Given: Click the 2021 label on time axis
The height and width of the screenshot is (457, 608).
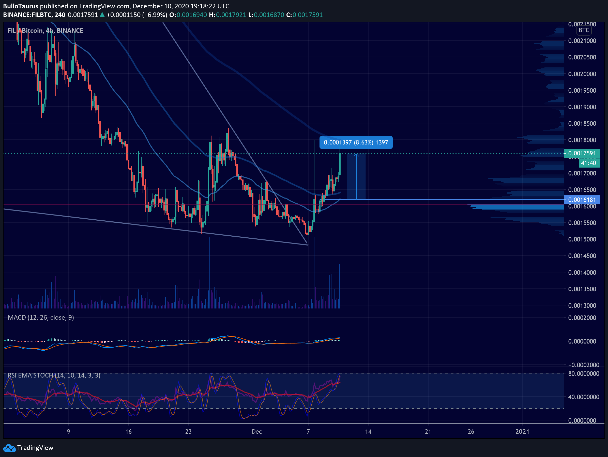Looking at the screenshot, I should [522, 432].
